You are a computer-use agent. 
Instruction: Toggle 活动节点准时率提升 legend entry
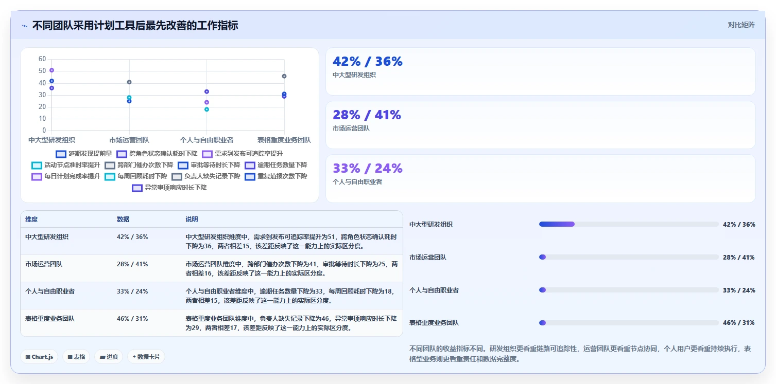(66, 165)
